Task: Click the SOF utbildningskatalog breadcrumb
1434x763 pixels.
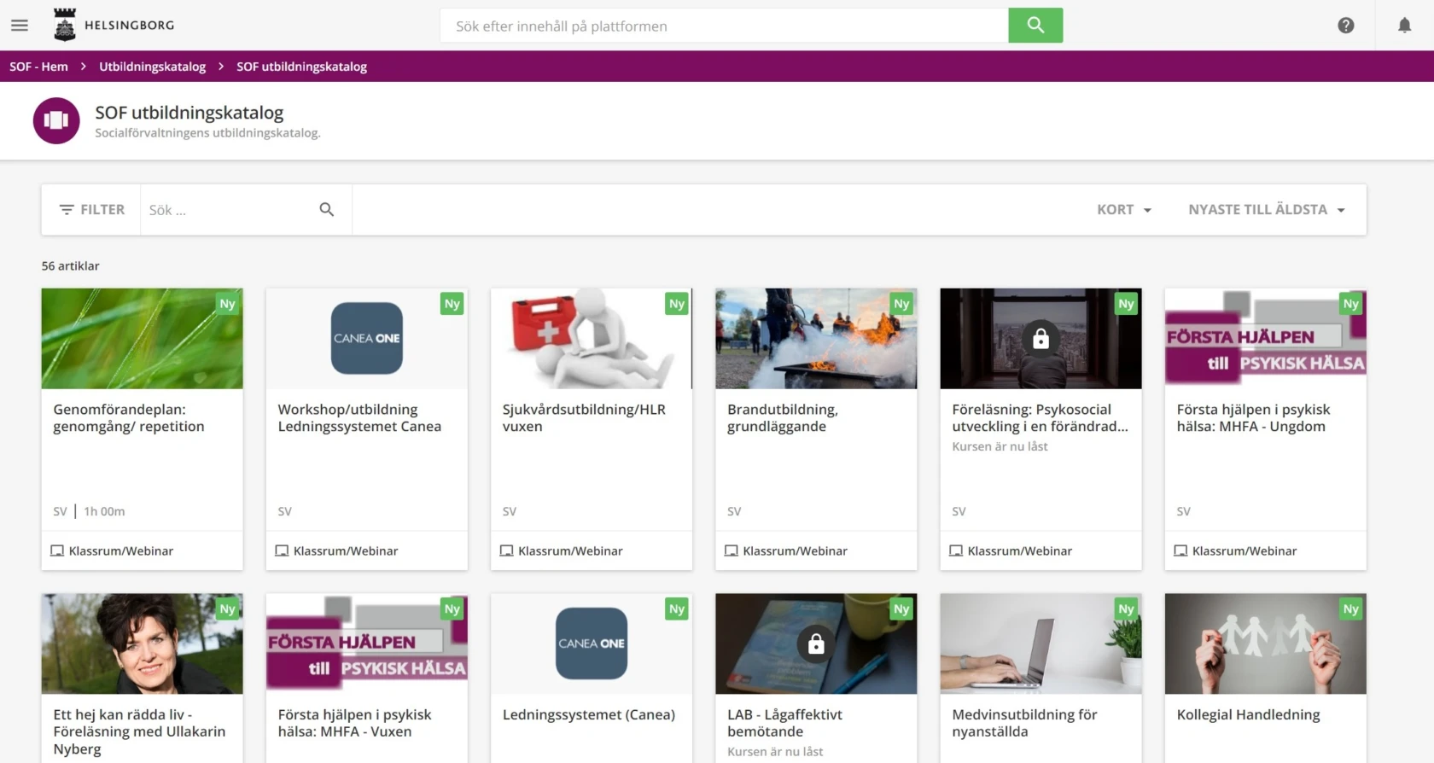Action: (302, 67)
